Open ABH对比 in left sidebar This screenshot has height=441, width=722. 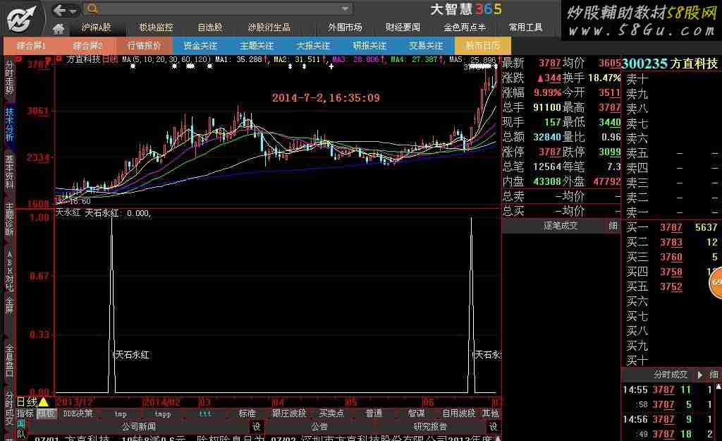click(9, 272)
